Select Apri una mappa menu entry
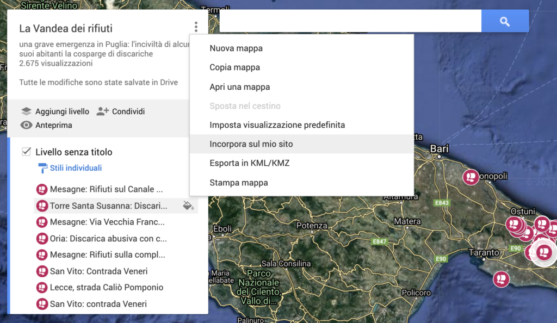 pos(301,87)
